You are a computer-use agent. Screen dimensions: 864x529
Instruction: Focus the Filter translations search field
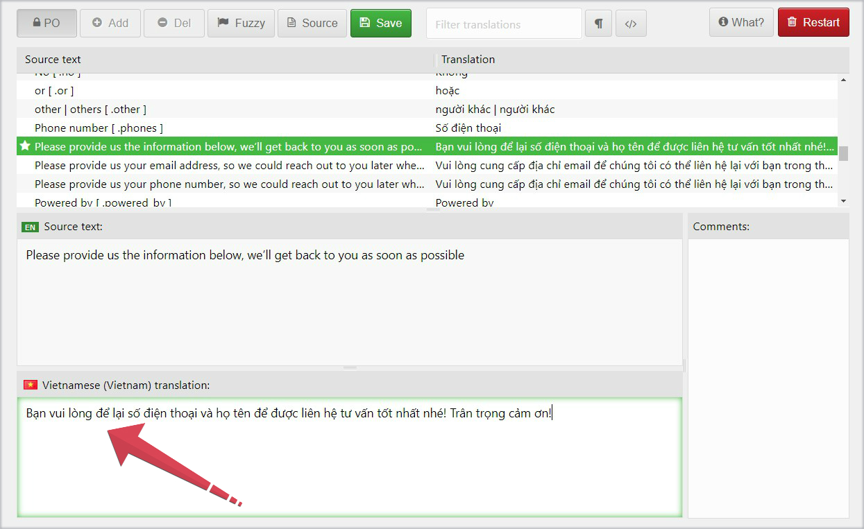coord(504,24)
